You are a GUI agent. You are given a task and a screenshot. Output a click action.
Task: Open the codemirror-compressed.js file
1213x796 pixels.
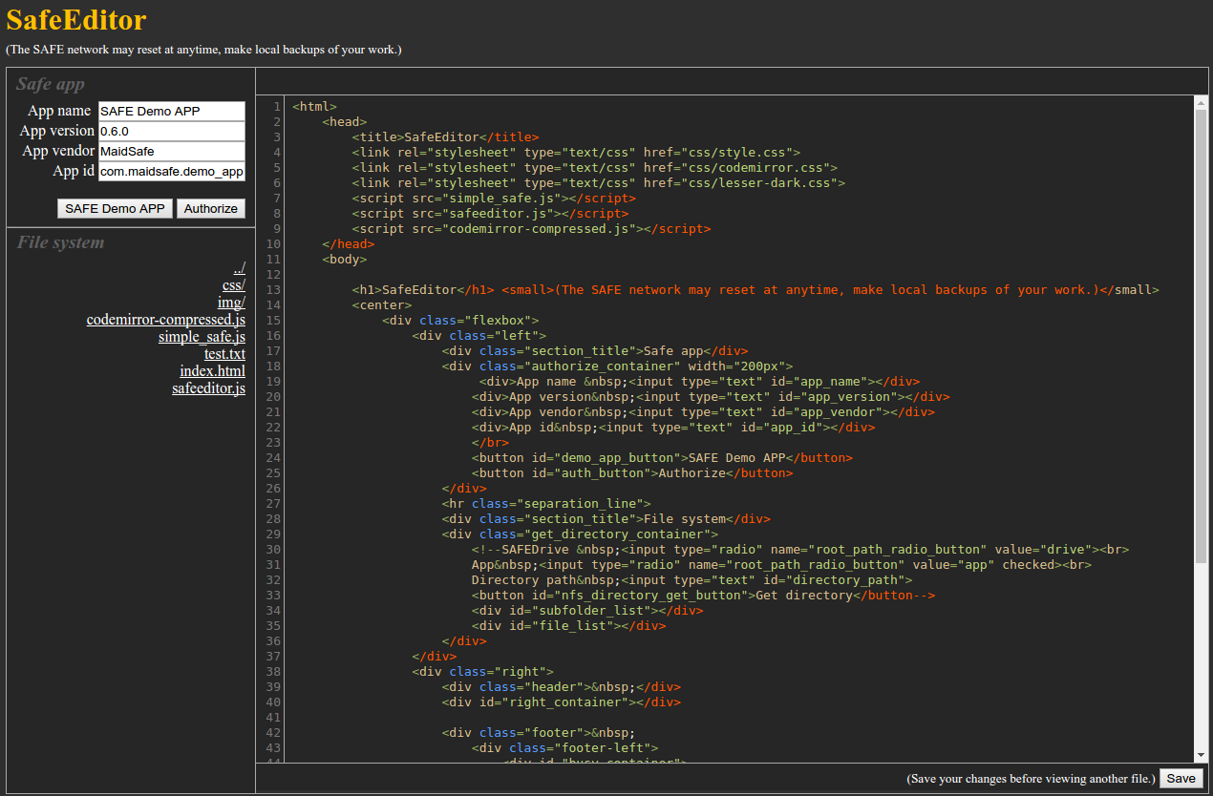(x=166, y=320)
